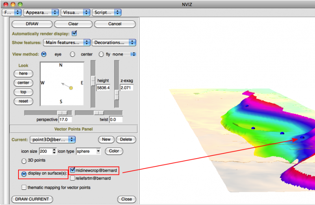Click the yellow eye position marker

71,88
